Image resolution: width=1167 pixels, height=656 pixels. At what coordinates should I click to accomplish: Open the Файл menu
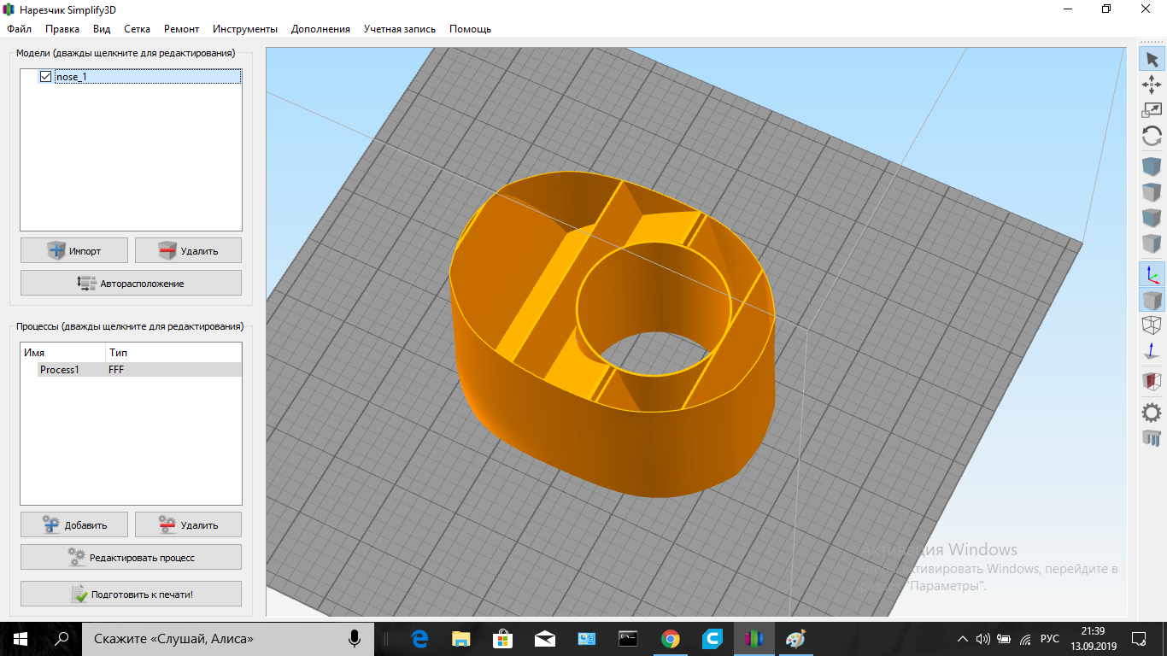point(19,29)
